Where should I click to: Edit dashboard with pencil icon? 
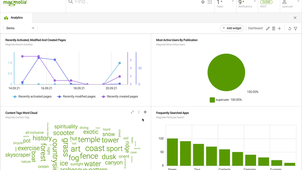point(268,29)
